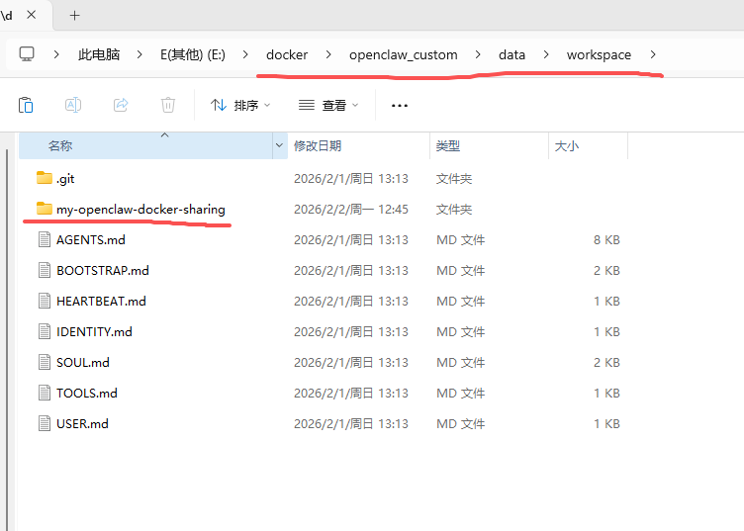Click the .git folder icon
Screen dimensions: 744x531
(x=44, y=178)
